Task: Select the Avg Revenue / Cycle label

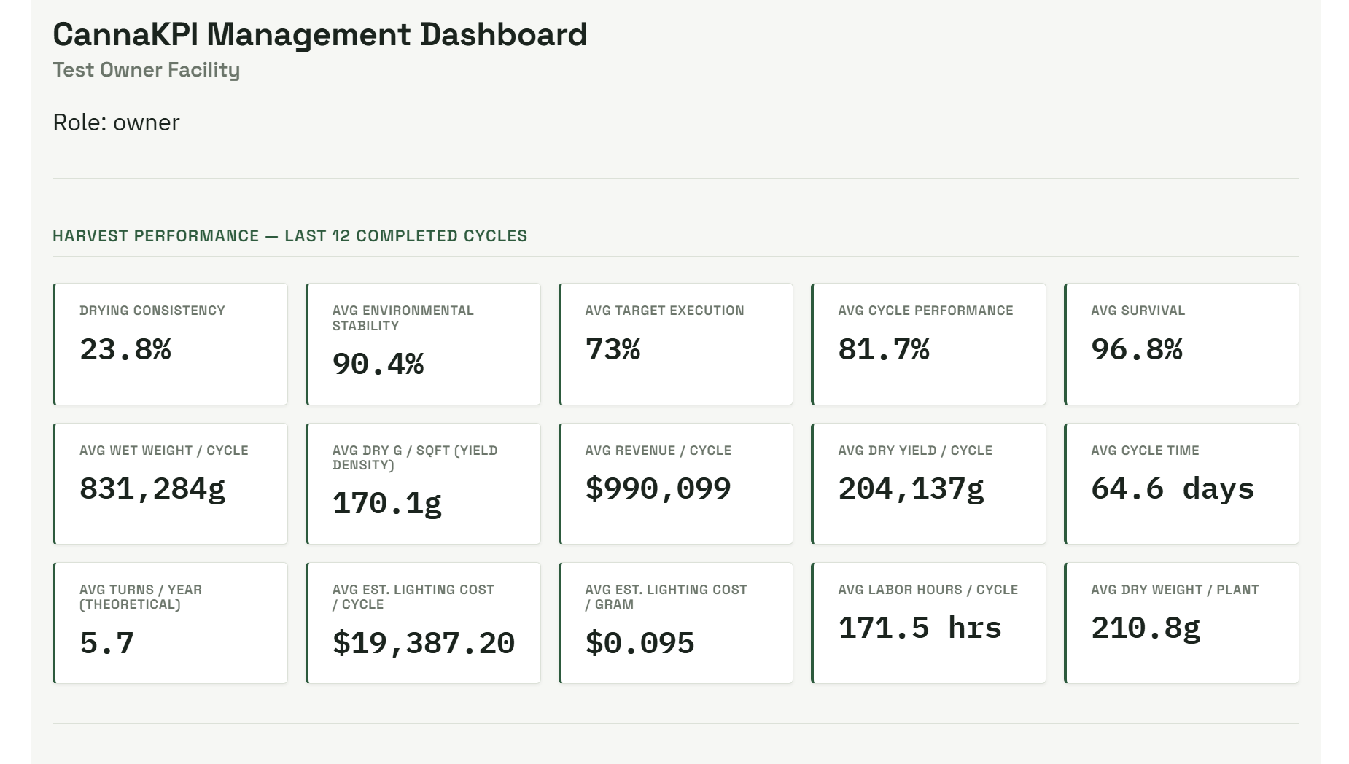Action: 658,451
